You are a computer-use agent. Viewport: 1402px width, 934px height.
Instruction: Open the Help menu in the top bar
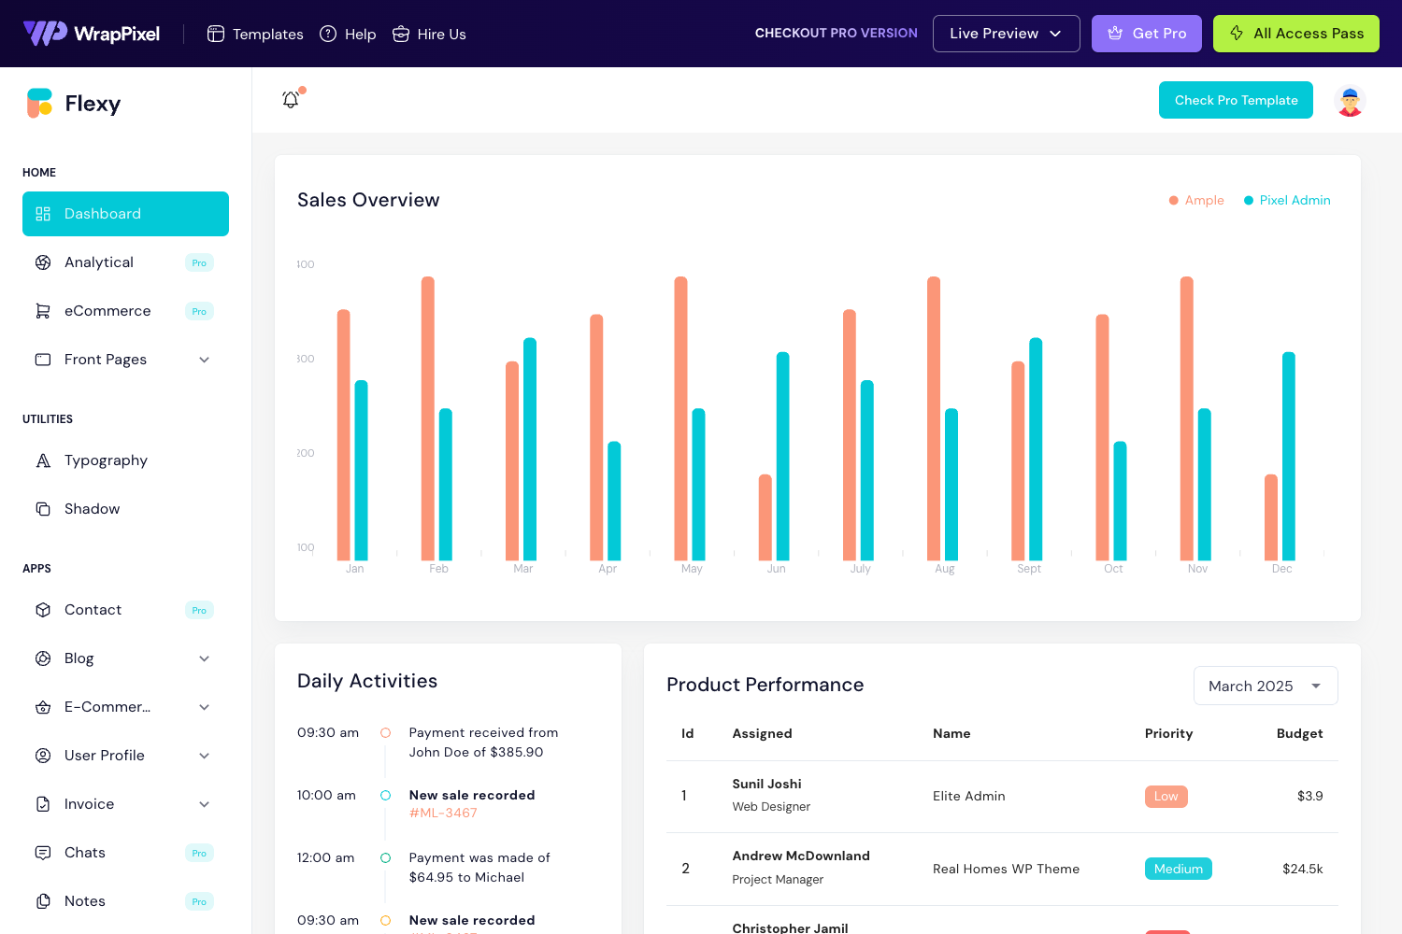coord(347,34)
